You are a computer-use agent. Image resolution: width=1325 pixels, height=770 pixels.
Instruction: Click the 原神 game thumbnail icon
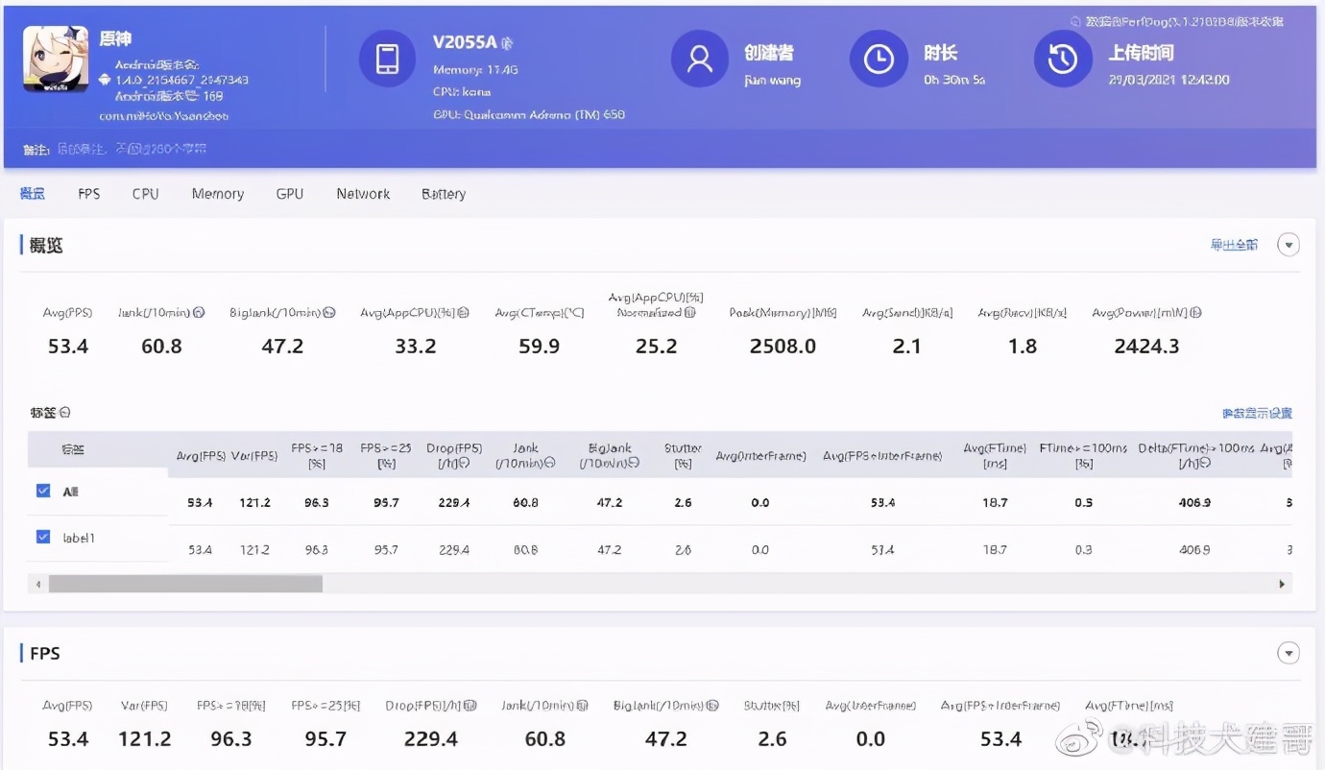pyautogui.click(x=55, y=58)
